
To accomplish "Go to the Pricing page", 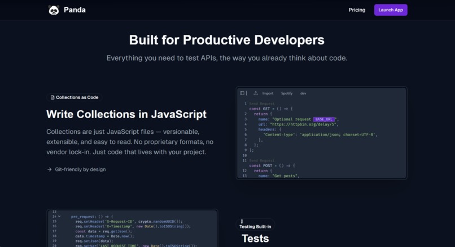I will point(357,10).
